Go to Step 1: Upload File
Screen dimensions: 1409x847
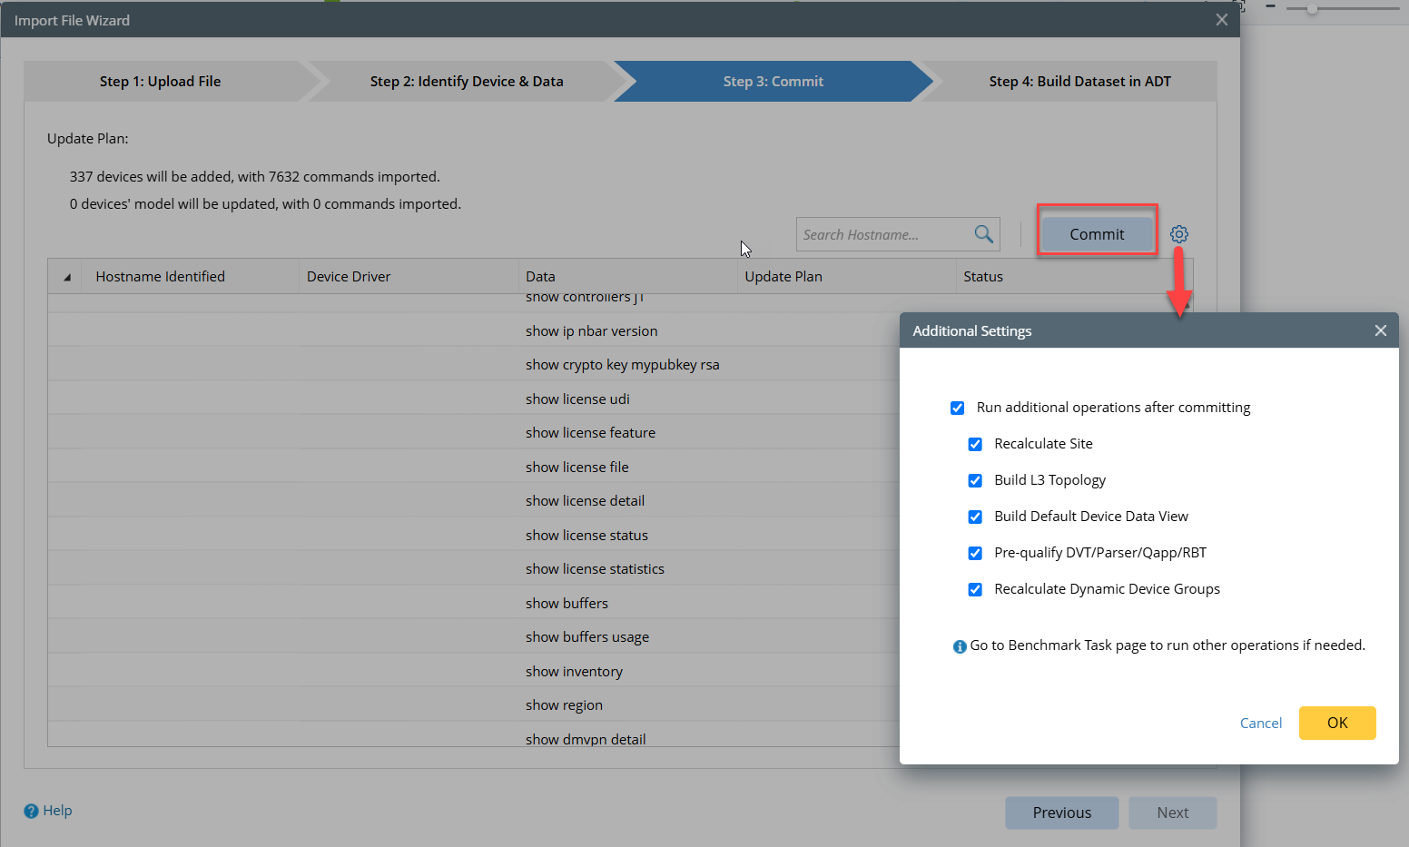coord(161,82)
